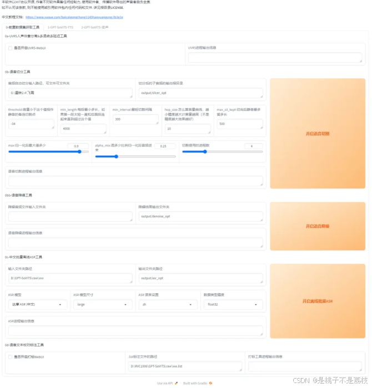Adjust the slicing process count slider
Screen dimensions: 372x388
223,152
